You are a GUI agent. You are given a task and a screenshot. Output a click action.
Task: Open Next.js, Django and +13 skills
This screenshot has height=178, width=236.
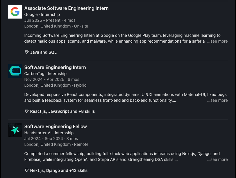59,170
